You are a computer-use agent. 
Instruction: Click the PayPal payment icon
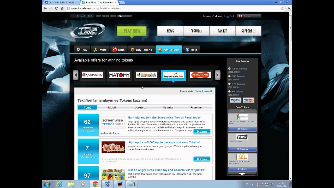pyautogui.click(x=235, y=100)
